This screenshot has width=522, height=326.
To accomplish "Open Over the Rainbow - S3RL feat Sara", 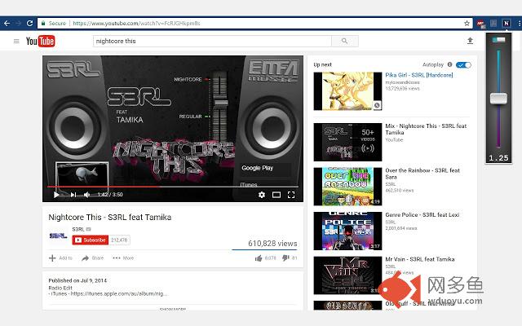I will click(x=422, y=174).
